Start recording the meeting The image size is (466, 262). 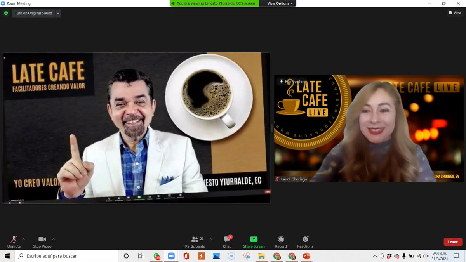point(281,242)
